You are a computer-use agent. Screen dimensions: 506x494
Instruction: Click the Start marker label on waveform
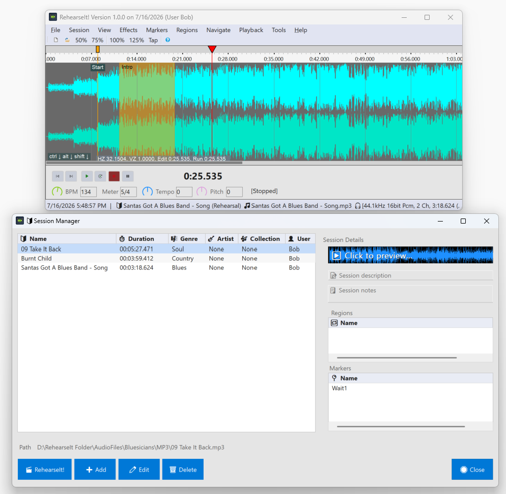pyautogui.click(x=97, y=67)
